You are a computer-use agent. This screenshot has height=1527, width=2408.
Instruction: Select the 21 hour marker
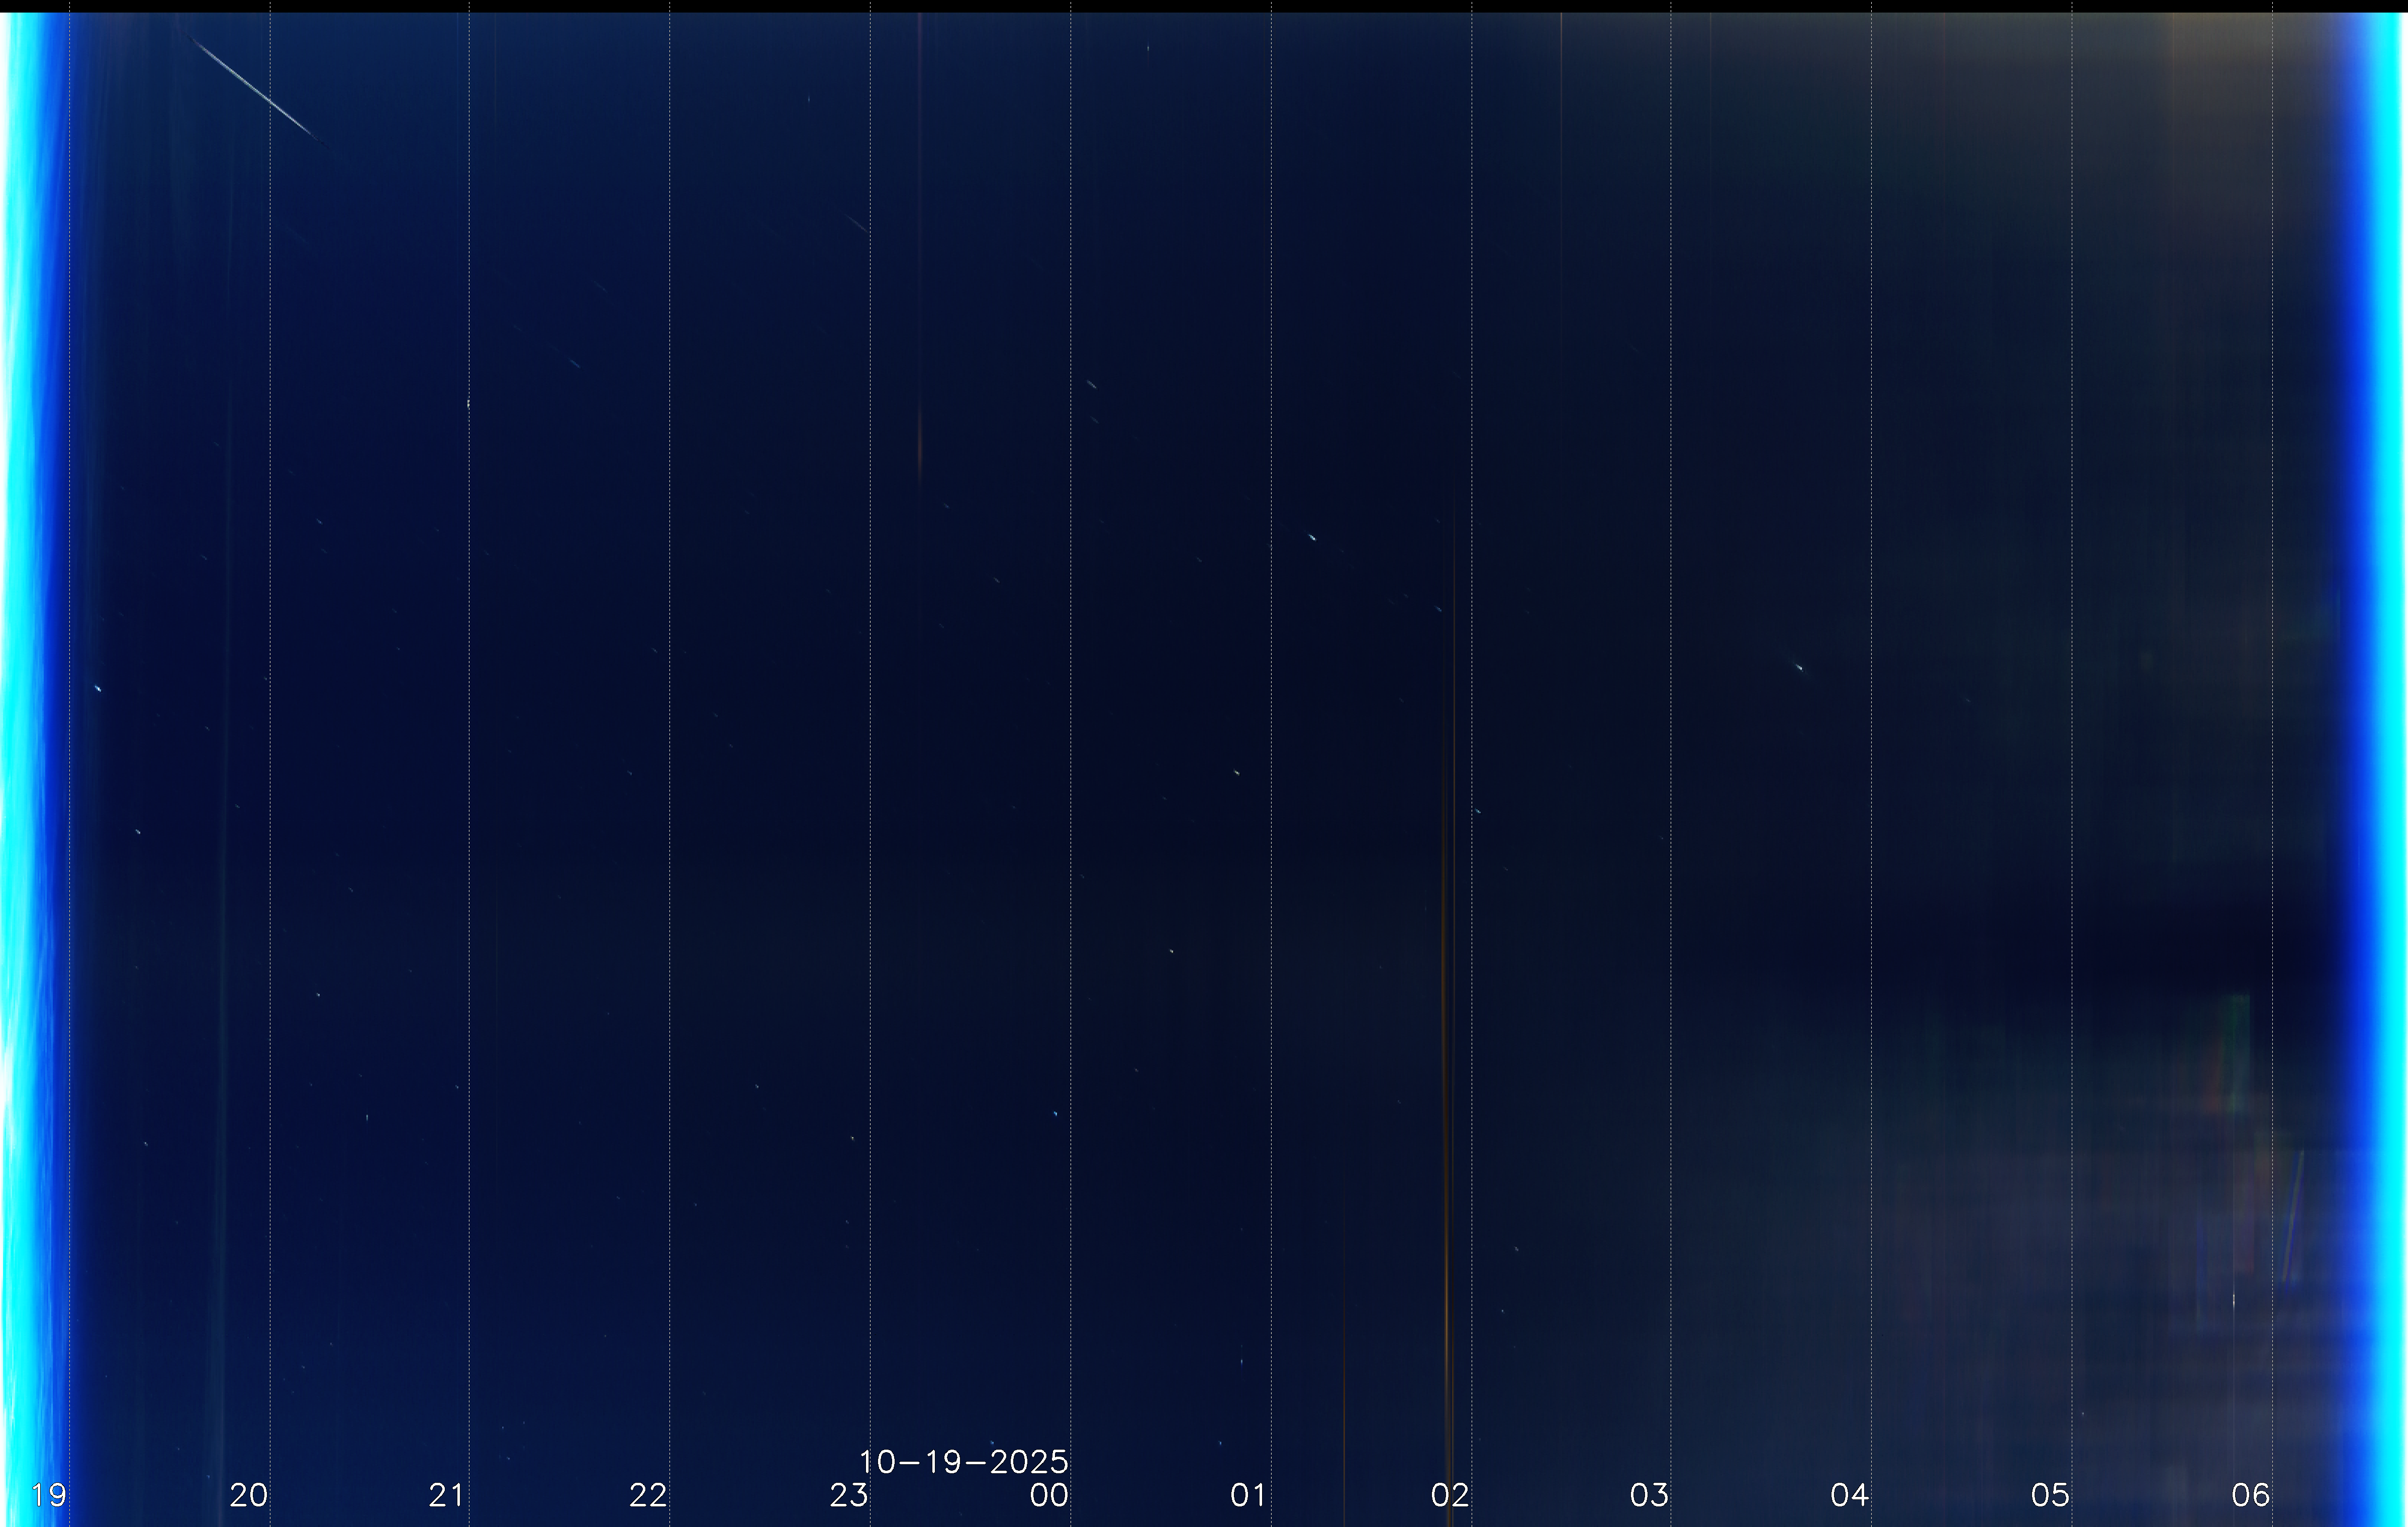(447, 1495)
